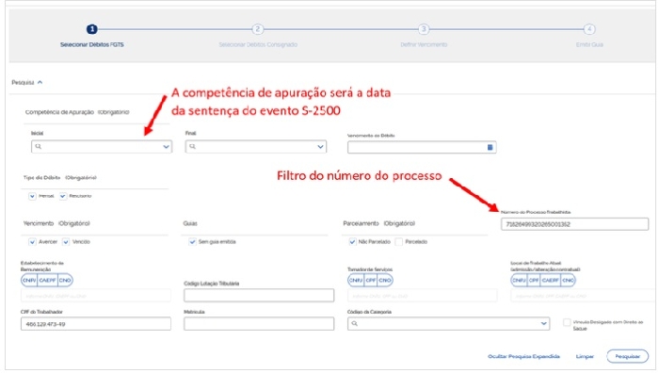
Task: Go to step 2 Selecionar Débitos Consignado
Action: [258, 29]
